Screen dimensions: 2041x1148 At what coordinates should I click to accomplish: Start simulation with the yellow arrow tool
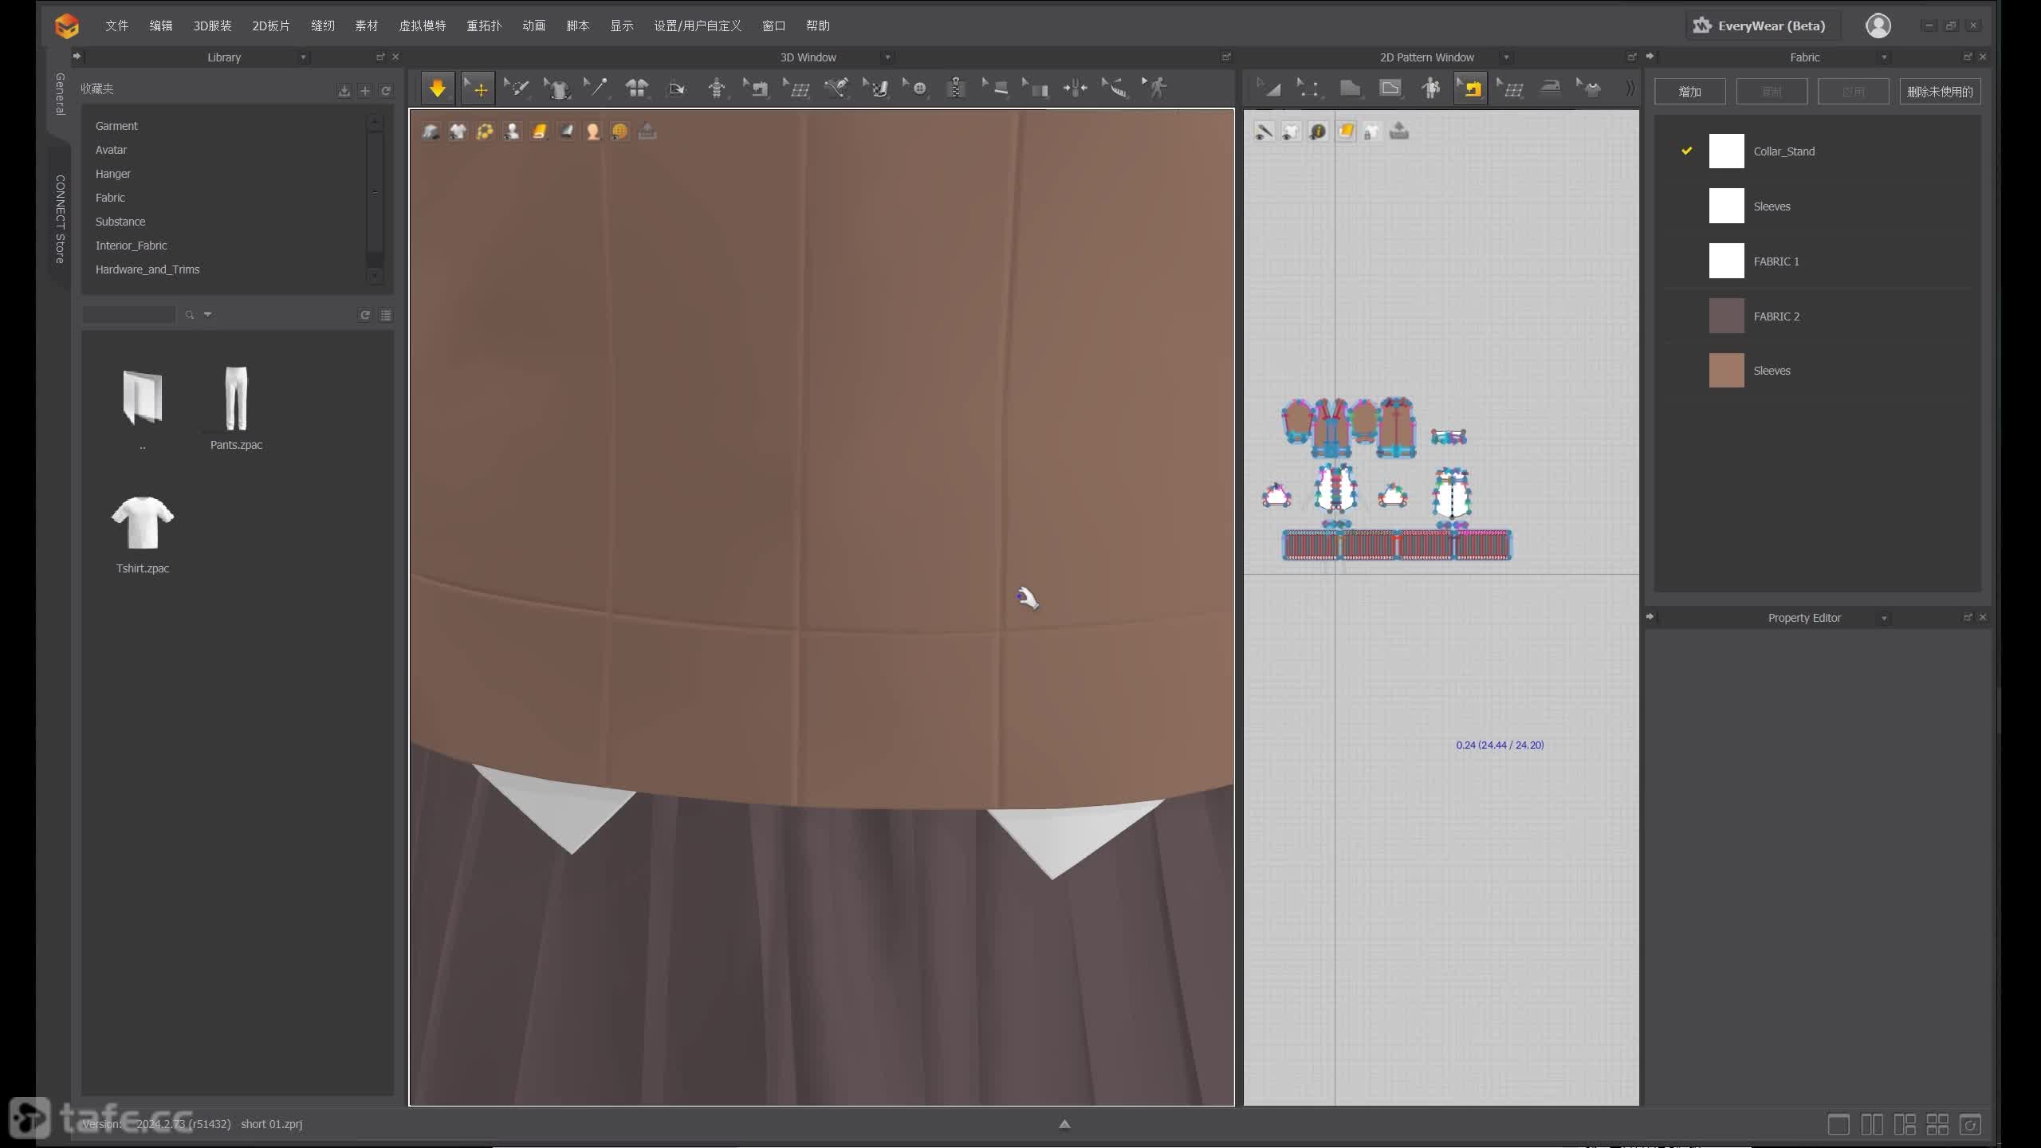[x=437, y=88]
